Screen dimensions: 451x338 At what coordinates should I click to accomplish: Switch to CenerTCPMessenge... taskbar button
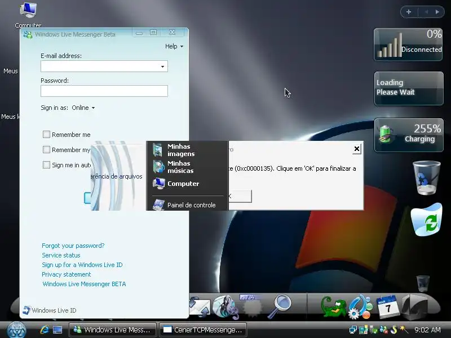point(203,330)
